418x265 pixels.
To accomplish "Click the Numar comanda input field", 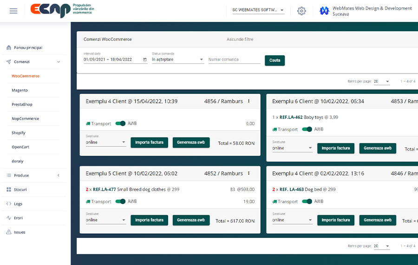I will click(234, 60).
